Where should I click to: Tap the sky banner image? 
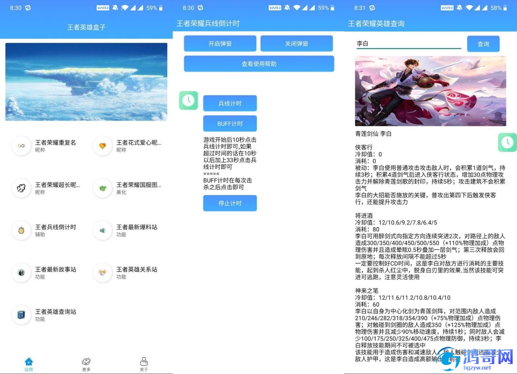point(86,82)
